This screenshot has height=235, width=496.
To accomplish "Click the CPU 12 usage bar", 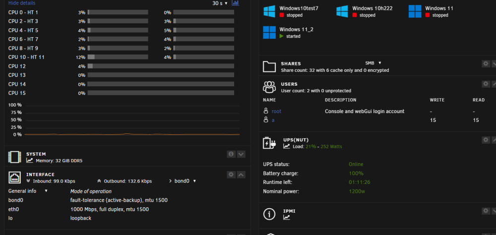I will 161,66.
